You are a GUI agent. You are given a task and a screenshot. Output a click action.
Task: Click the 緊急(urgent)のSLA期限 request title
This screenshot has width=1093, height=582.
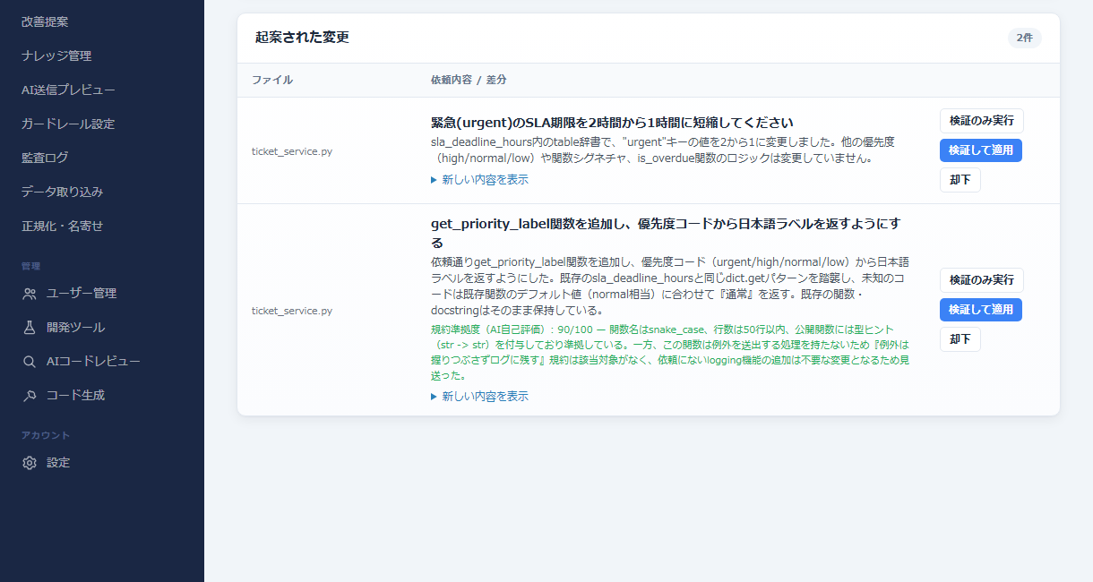[x=612, y=123]
